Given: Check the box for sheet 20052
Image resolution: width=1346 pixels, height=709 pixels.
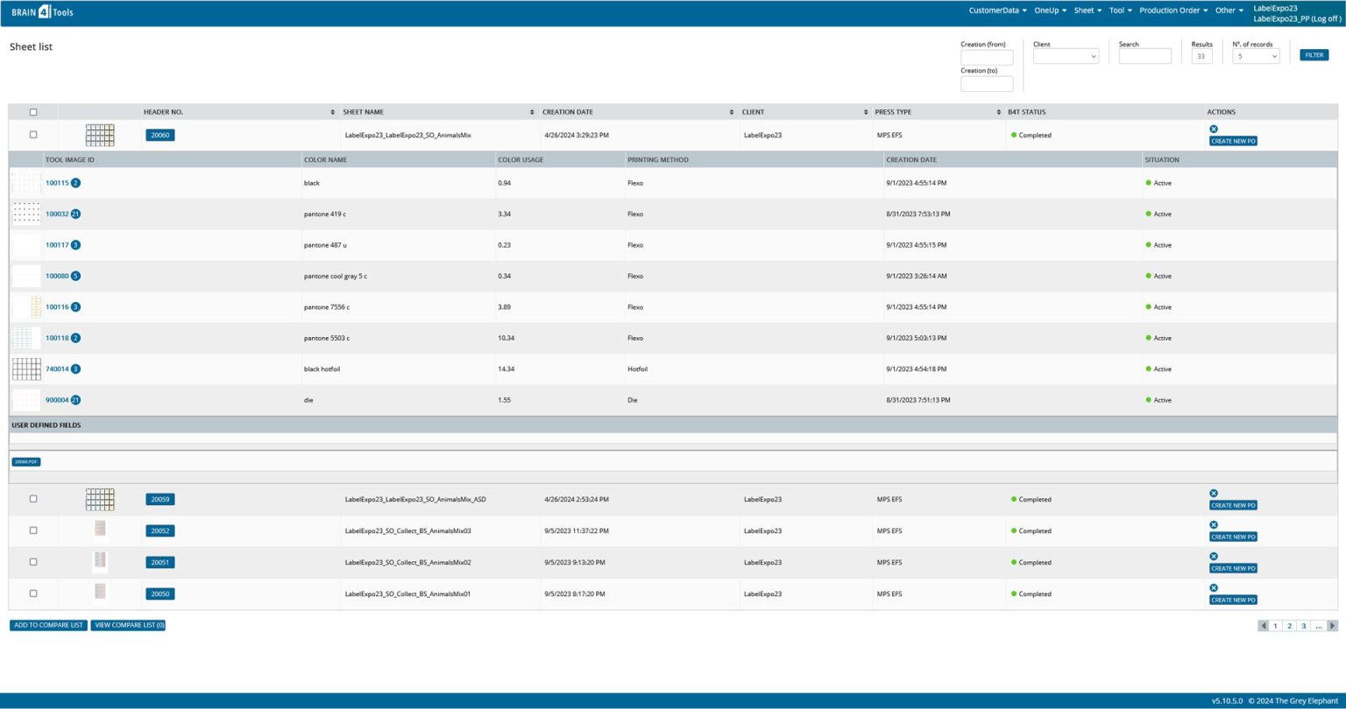Looking at the screenshot, I should point(33,530).
